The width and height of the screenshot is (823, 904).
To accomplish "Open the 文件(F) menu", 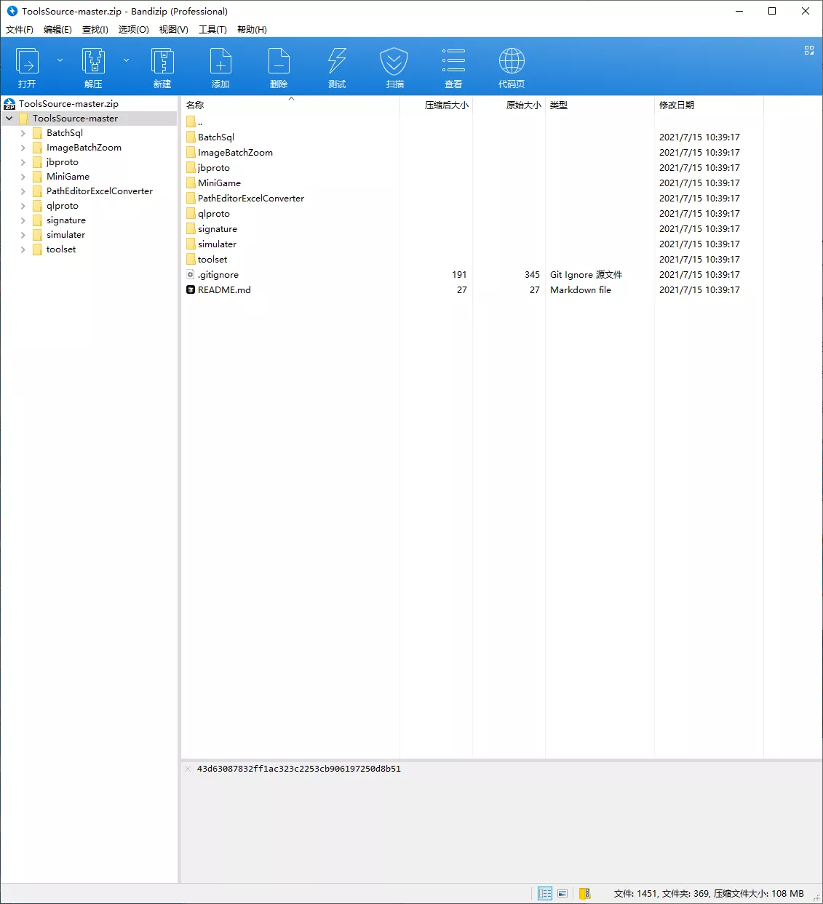I will 20,30.
